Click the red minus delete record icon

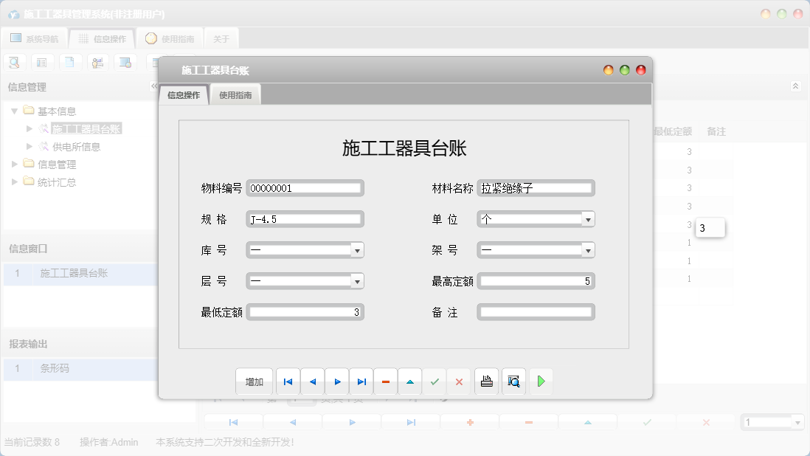(x=385, y=381)
